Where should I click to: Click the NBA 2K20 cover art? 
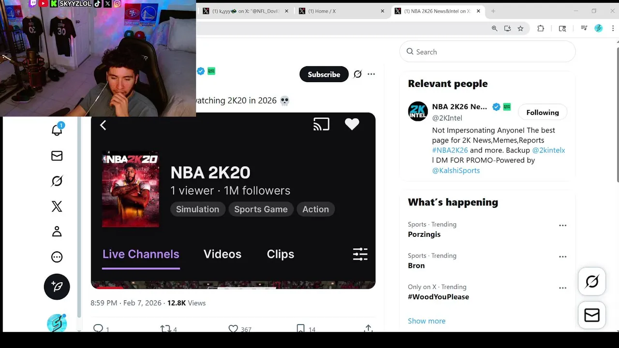[131, 190]
